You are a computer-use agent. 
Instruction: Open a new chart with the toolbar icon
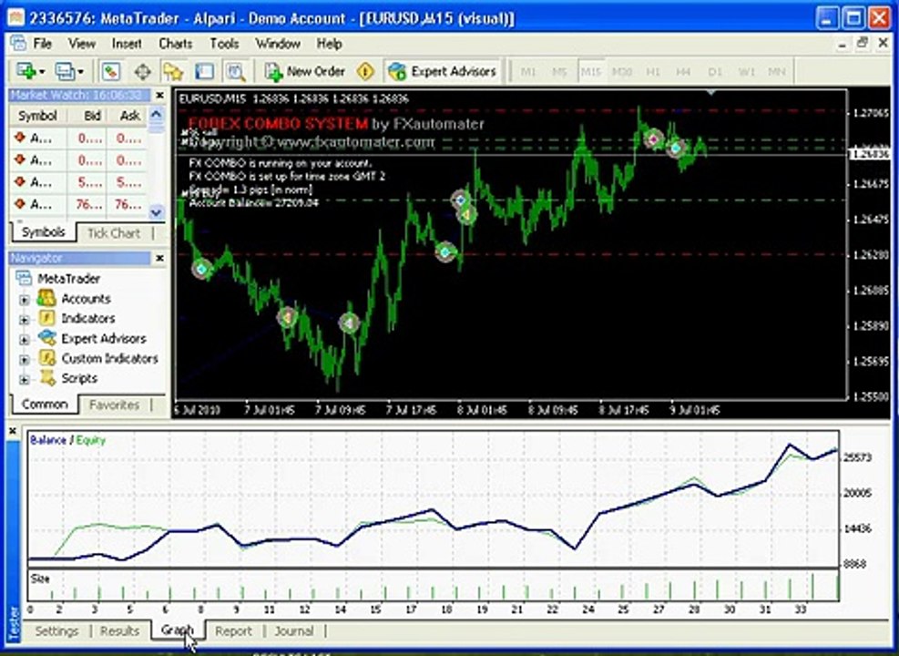(26, 72)
